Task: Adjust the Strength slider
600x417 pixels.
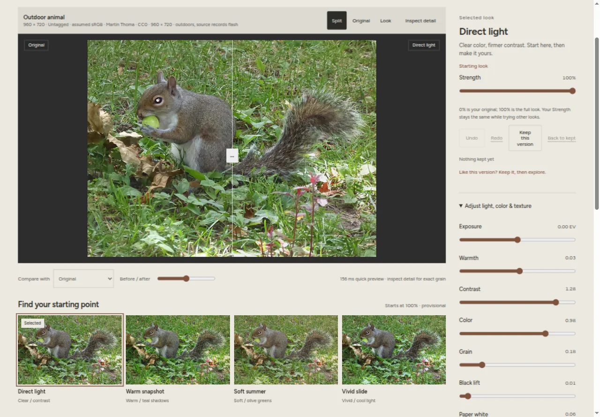Action: 517,91
